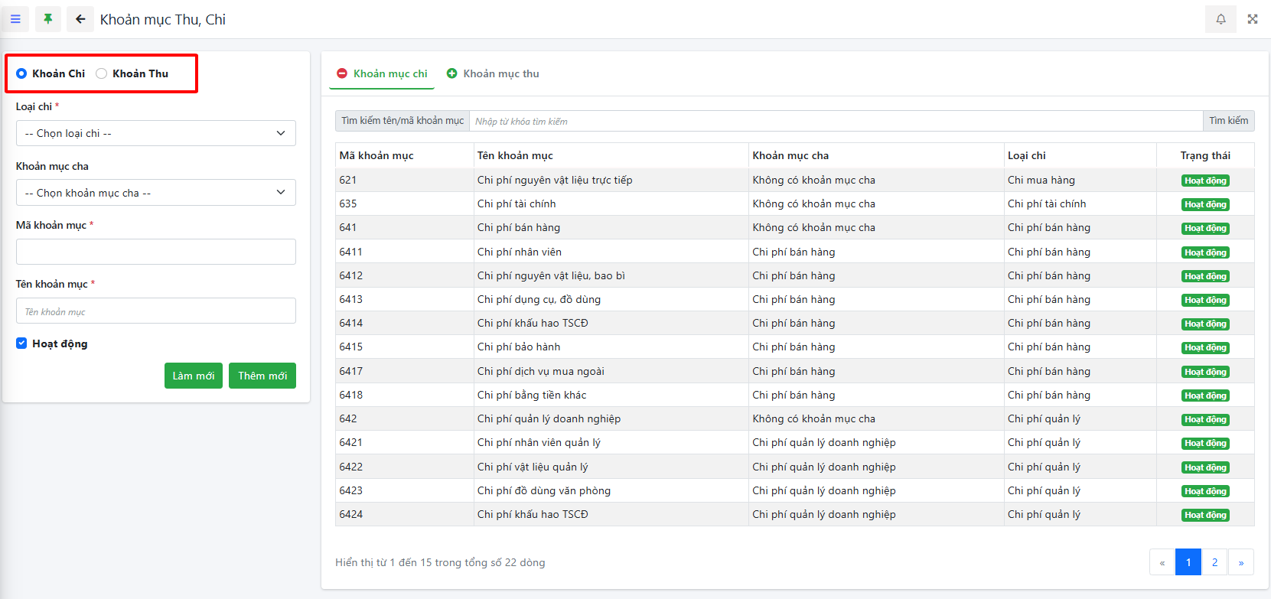Select the Khoản Chi radio button
This screenshot has width=1271, height=599.
tap(21, 73)
